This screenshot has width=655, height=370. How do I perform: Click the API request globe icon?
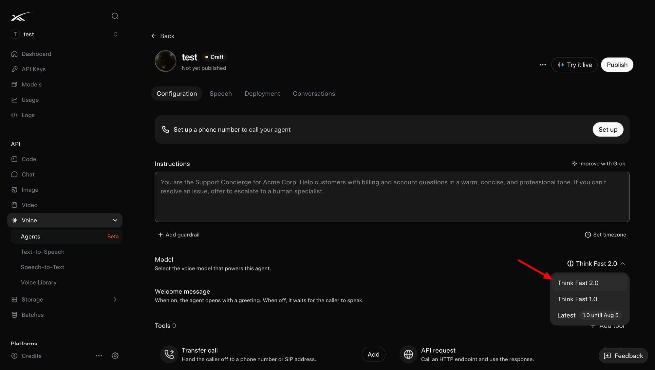pos(408,354)
